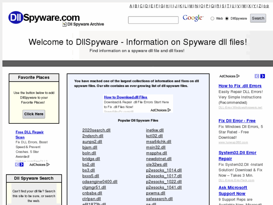Open the 2020search.dll link
The image size is (273, 205).
pos(96,130)
